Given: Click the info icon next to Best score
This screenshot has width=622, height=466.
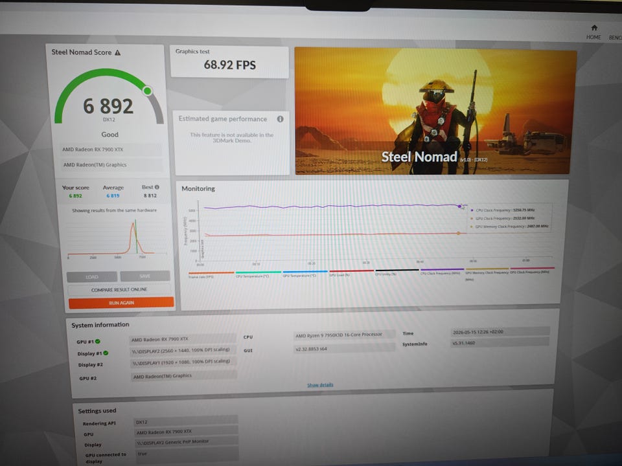Looking at the screenshot, I should pos(157,187).
